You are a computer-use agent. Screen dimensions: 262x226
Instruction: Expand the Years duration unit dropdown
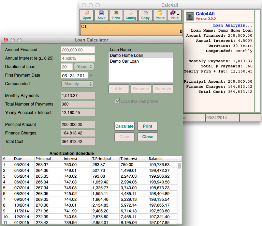(84, 67)
